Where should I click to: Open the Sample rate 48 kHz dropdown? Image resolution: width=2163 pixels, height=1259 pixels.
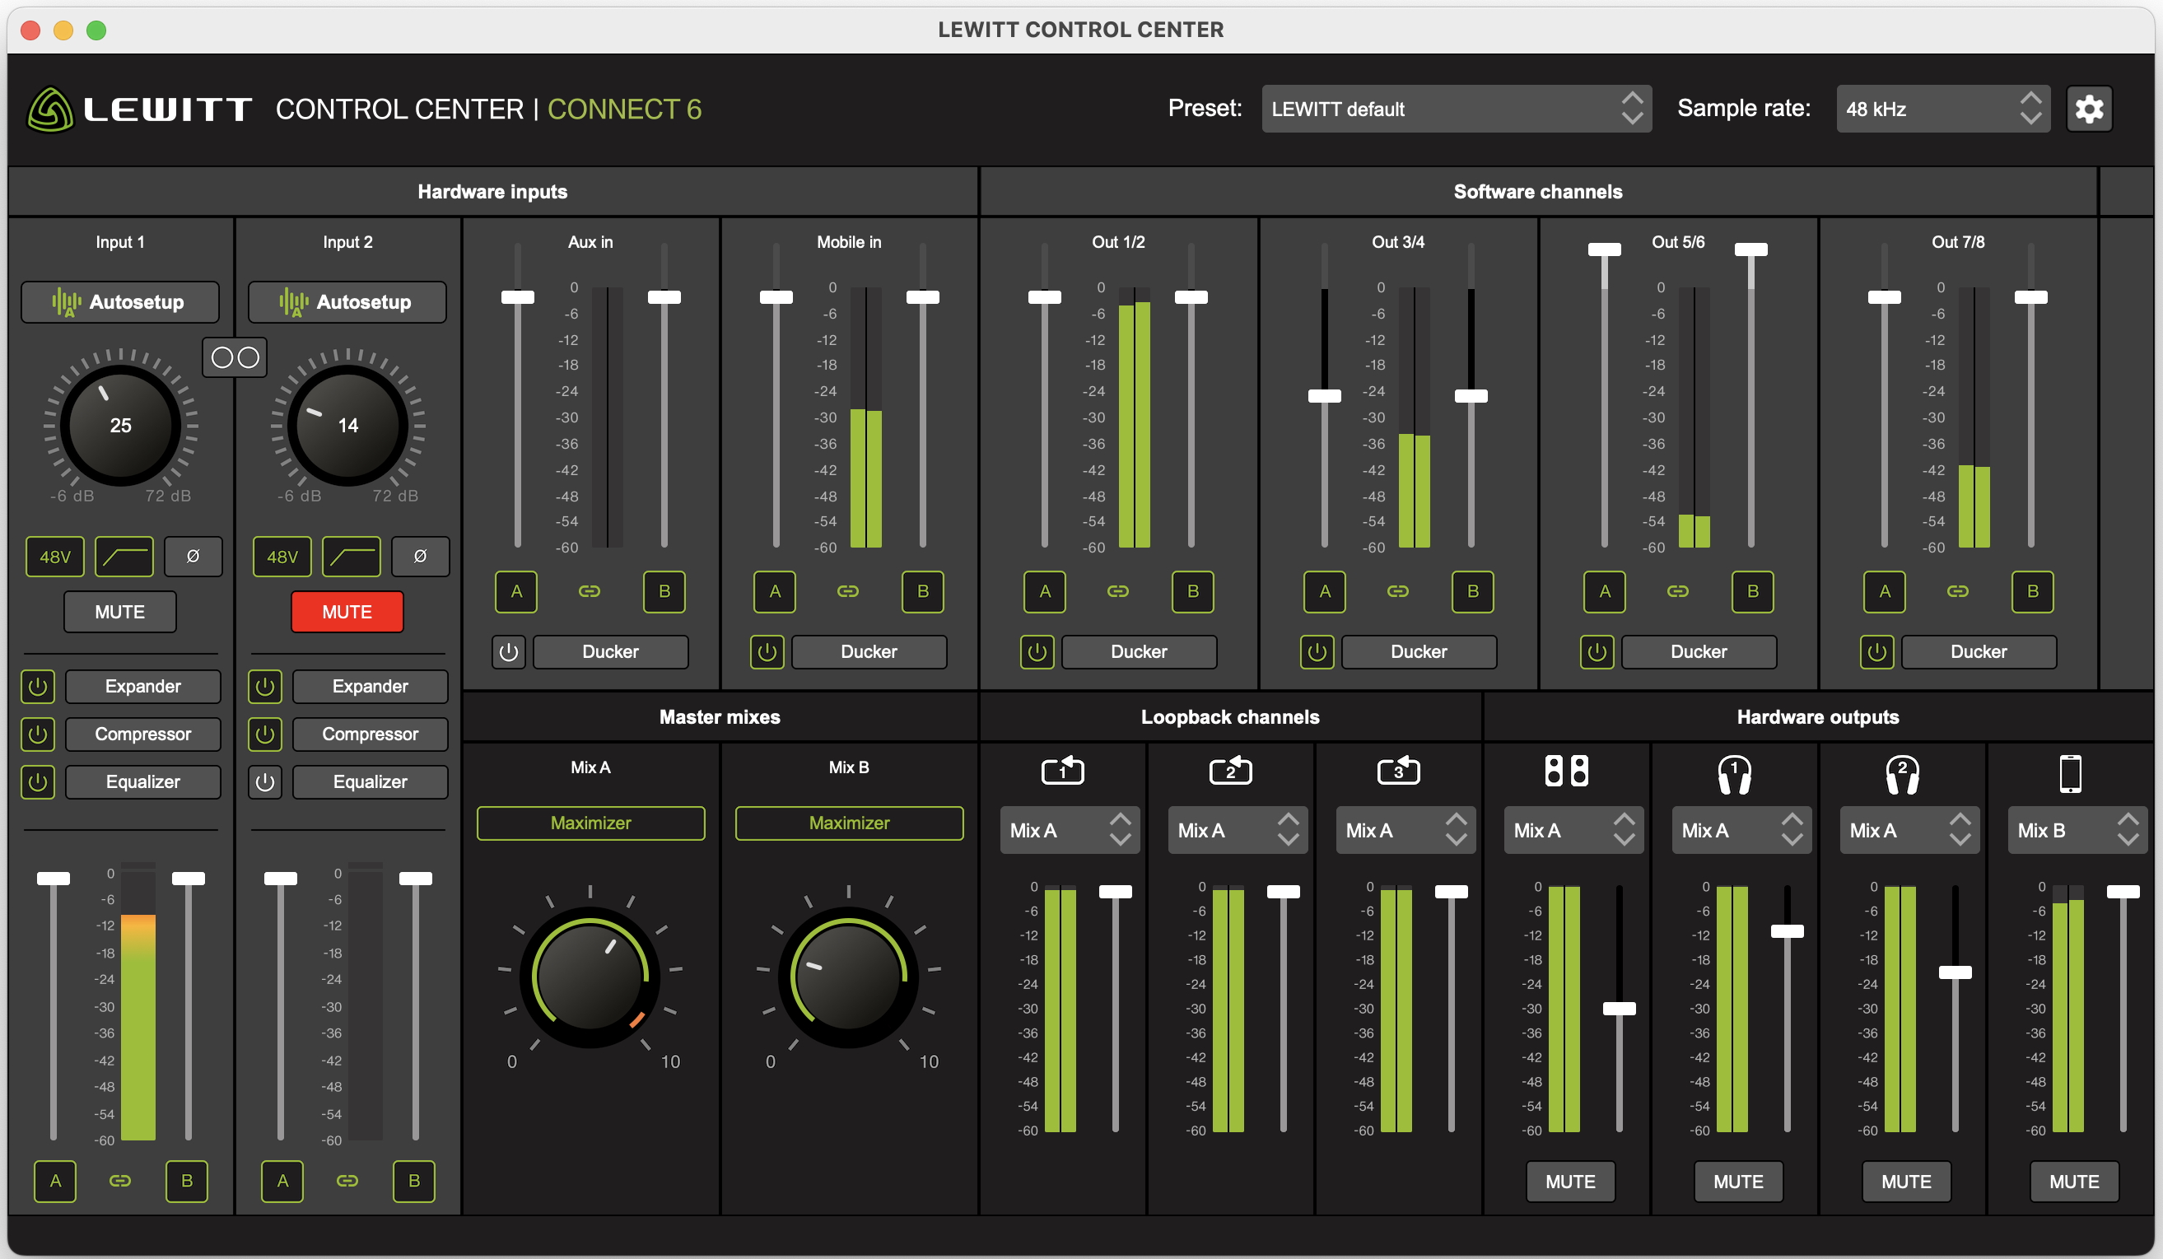(x=1942, y=109)
